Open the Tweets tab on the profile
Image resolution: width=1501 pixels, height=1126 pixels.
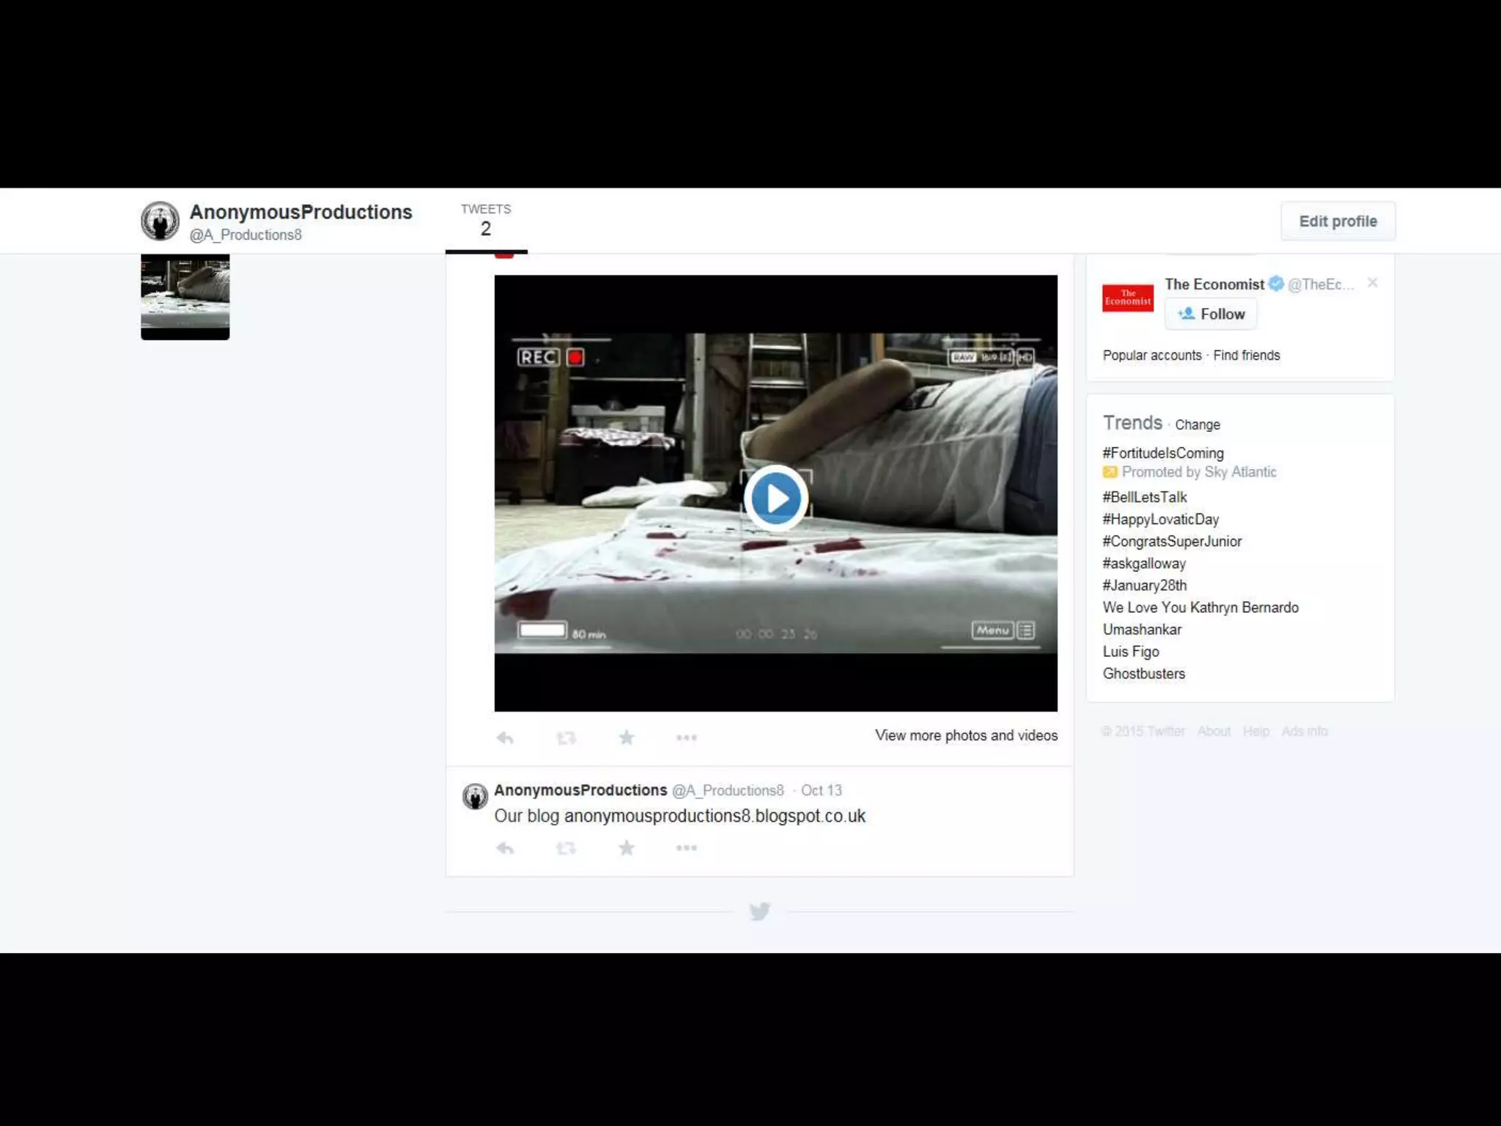coord(486,220)
